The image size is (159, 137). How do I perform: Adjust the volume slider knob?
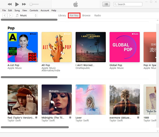coord(31,4)
